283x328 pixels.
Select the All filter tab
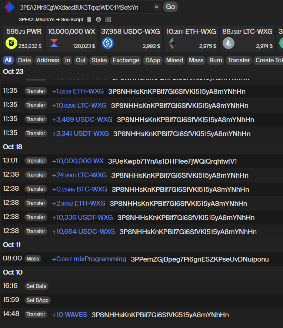coord(8,60)
